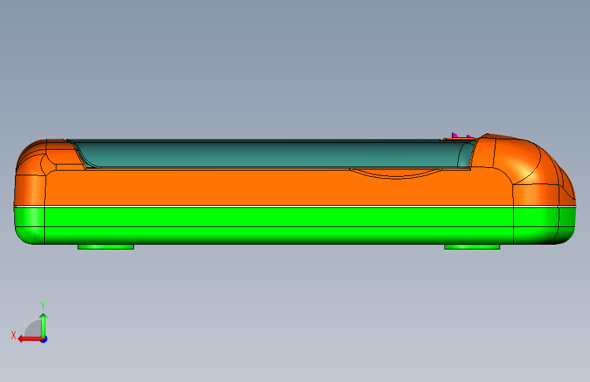Click the gray arc of the triad
Screen dimensions: 590x382
(x=33, y=329)
